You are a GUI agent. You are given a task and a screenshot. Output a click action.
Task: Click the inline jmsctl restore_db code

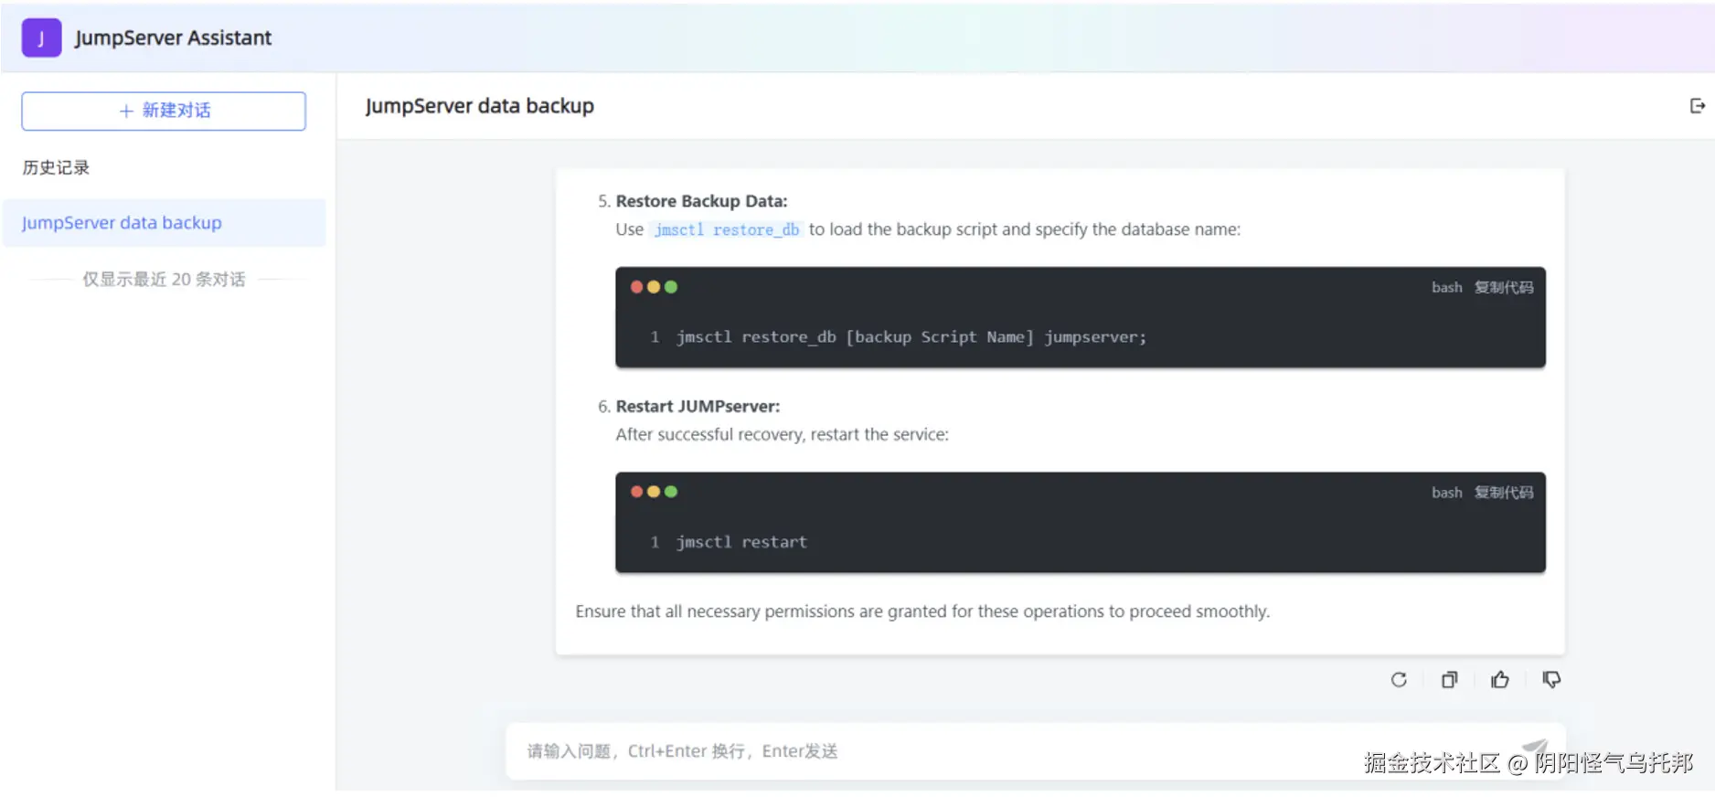tap(727, 229)
